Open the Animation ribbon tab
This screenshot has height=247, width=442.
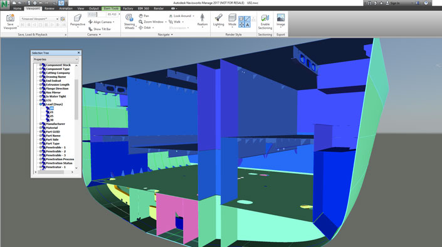click(66, 8)
